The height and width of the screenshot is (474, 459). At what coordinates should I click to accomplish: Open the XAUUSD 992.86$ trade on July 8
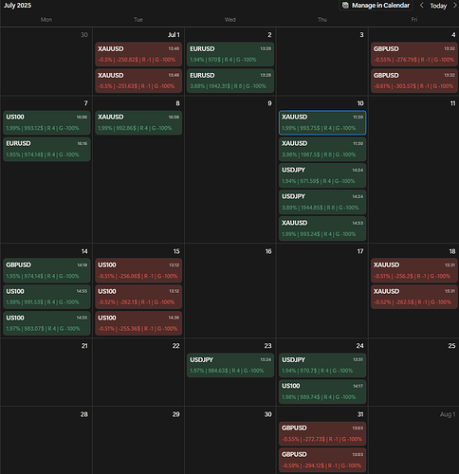[x=138, y=122]
